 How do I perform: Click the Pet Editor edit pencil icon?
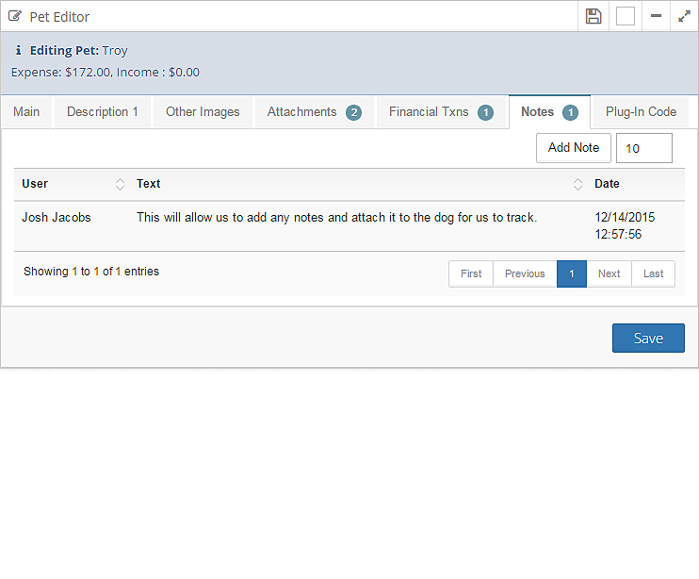tap(15, 17)
